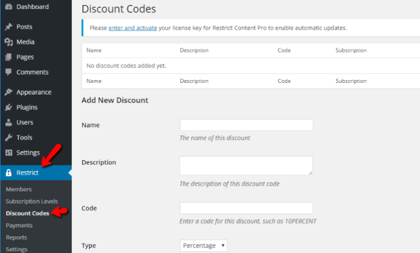Click the Restrict padlock icon

(x=8, y=173)
